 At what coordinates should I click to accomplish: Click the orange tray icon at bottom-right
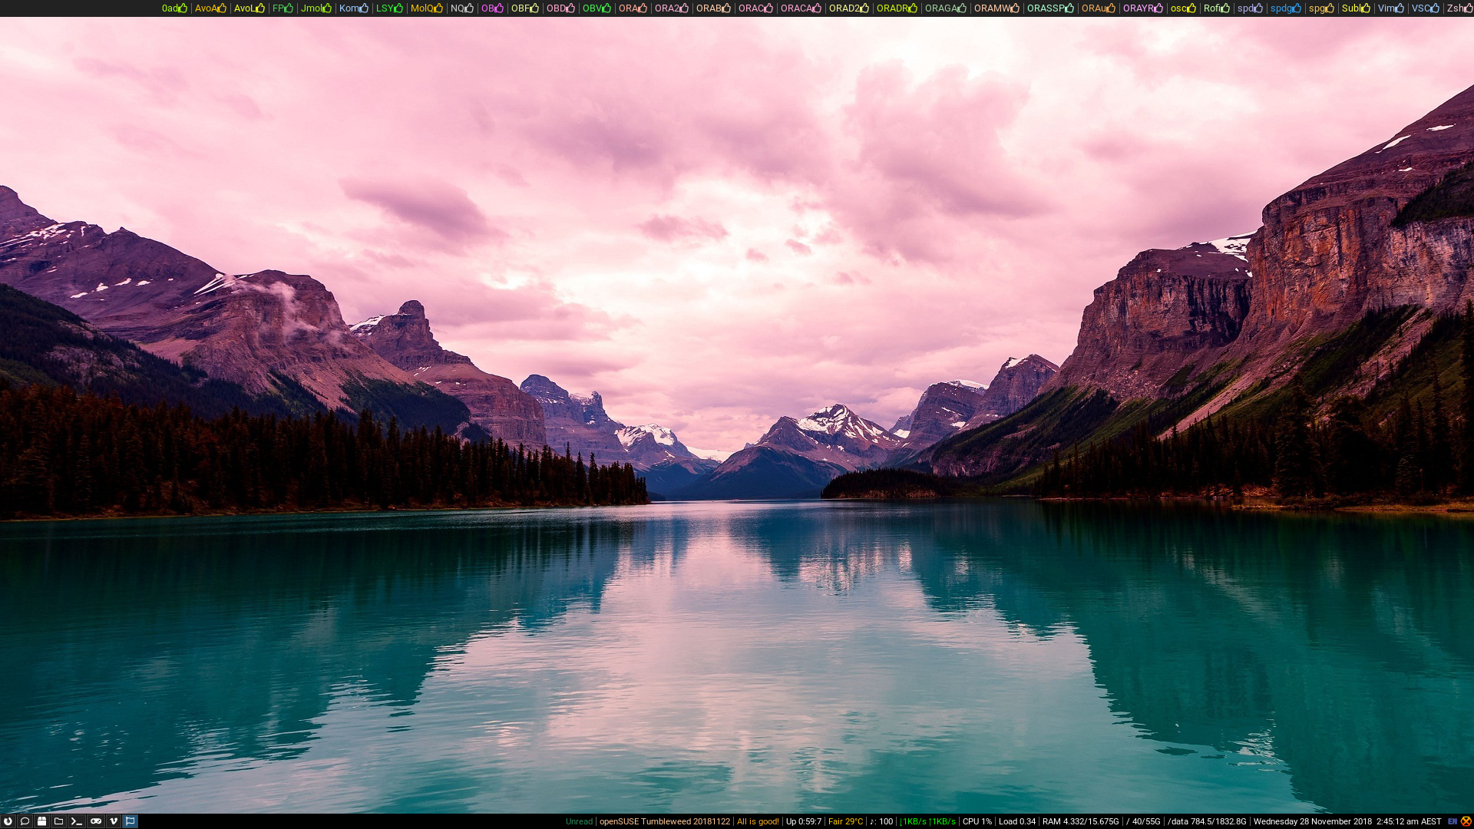pos(1466,821)
